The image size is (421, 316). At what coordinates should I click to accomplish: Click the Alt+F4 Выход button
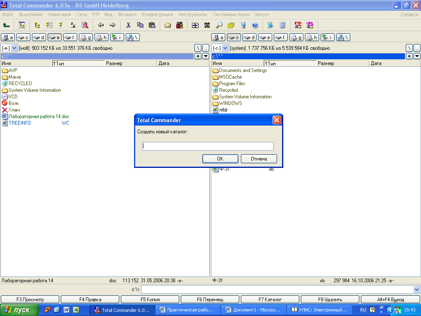pyautogui.click(x=391, y=300)
